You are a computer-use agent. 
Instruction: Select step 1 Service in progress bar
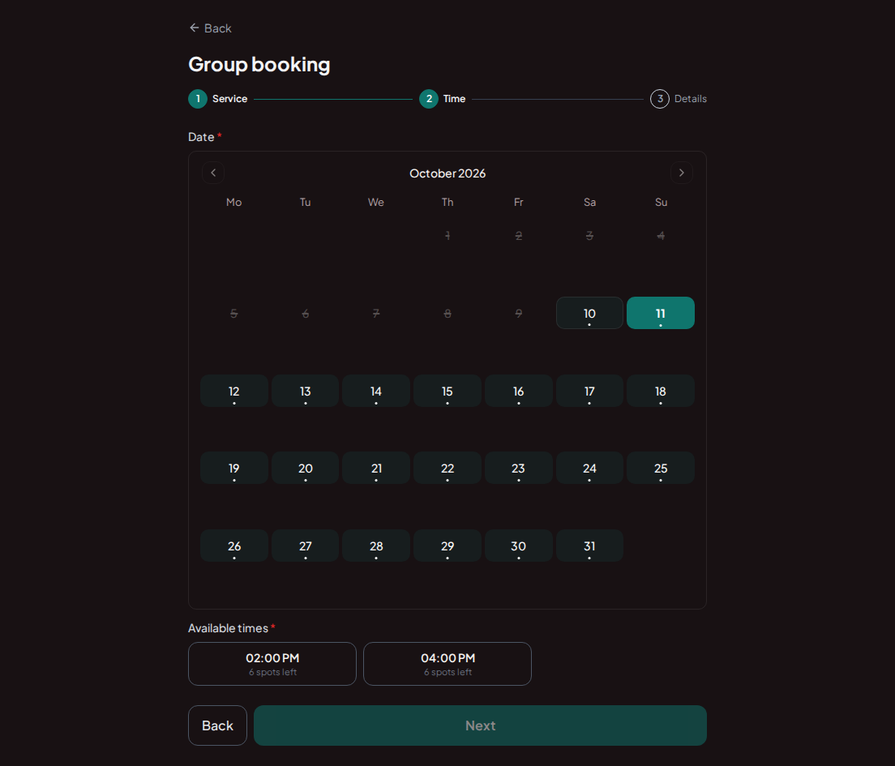[218, 99]
